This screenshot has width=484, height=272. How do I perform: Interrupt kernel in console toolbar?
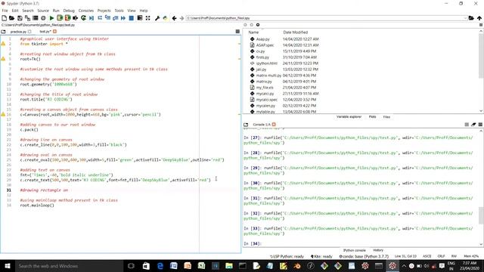point(467,125)
